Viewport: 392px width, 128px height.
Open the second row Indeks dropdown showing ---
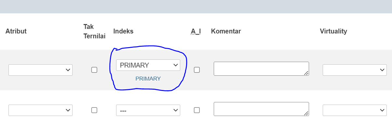148,110
